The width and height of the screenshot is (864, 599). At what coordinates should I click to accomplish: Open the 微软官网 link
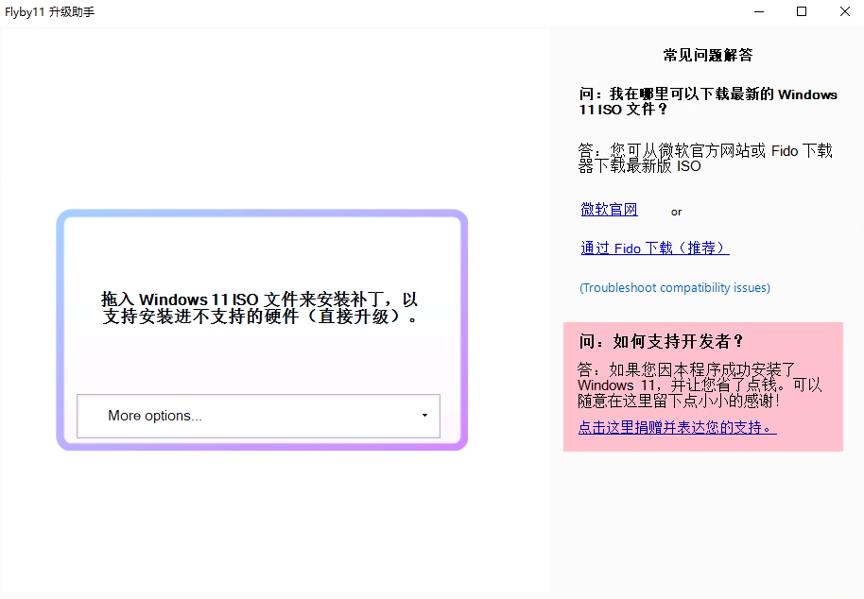point(608,209)
